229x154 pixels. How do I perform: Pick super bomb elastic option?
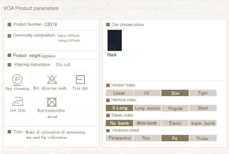tap(203, 123)
